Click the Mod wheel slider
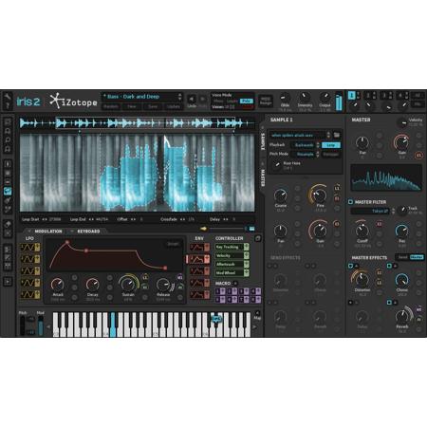Image resolution: width=427 pixels, height=427 pixels. coord(41,325)
